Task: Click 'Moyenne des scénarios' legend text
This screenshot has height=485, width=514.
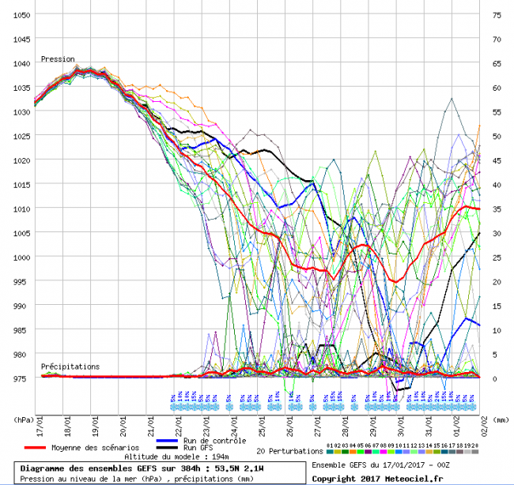Action: pyautogui.click(x=95, y=448)
